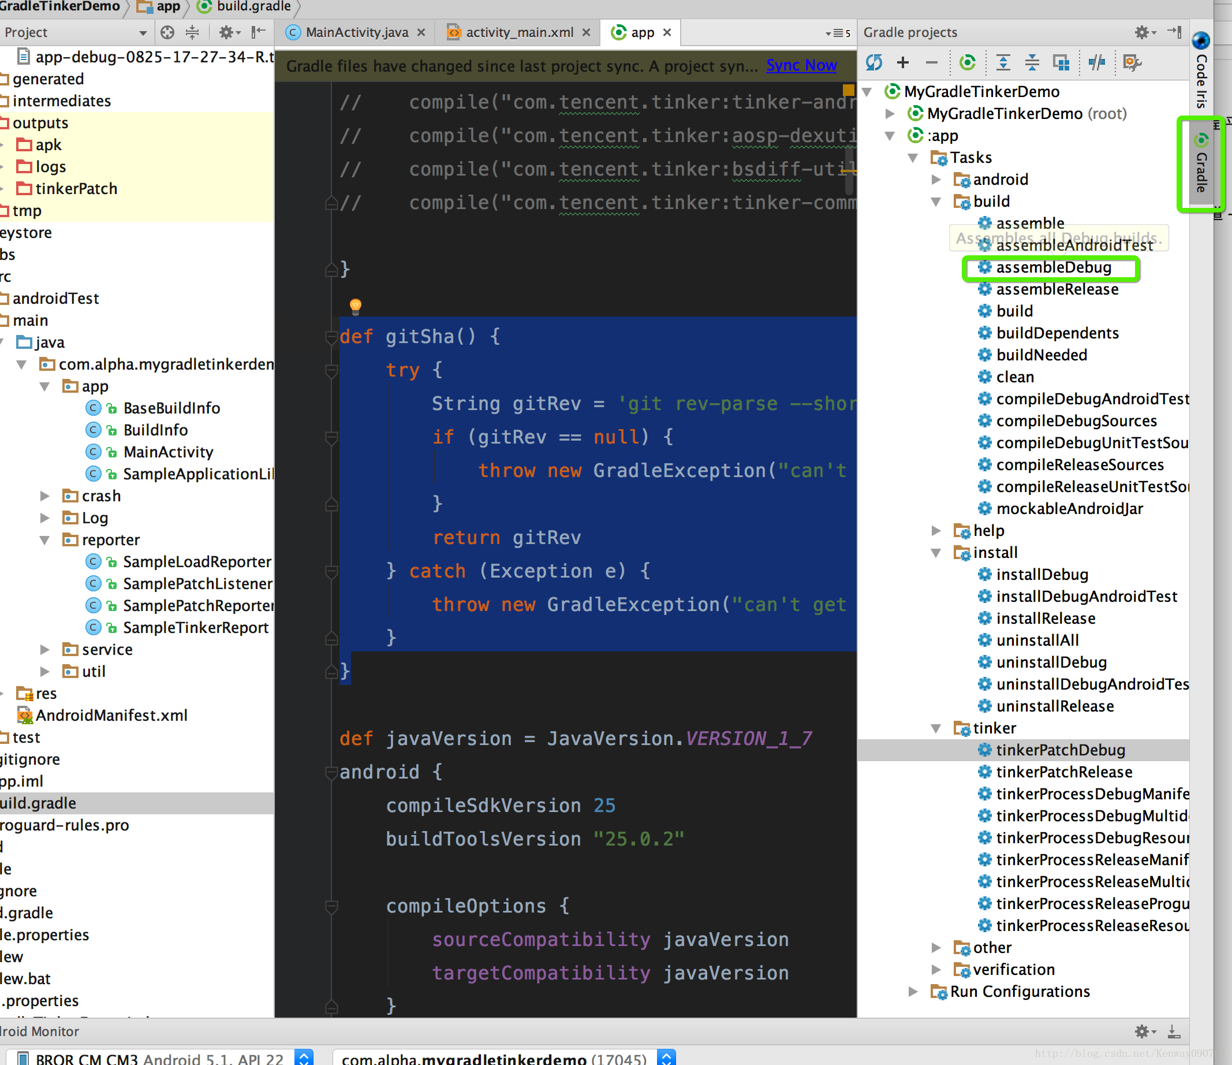Viewport: 1232px width, 1065px height.
Task: Close the MainActivity.java tab
Action: pyautogui.click(x=421, y=32)
